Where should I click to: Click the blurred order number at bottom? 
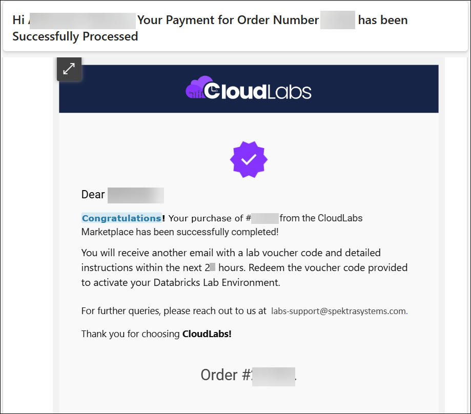274,377
